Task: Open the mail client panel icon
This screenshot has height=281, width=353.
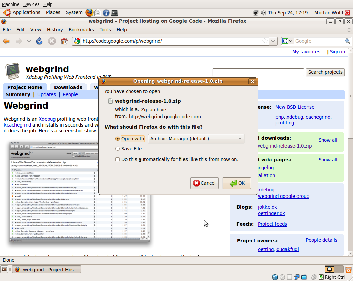Action: tap(98, 13)
